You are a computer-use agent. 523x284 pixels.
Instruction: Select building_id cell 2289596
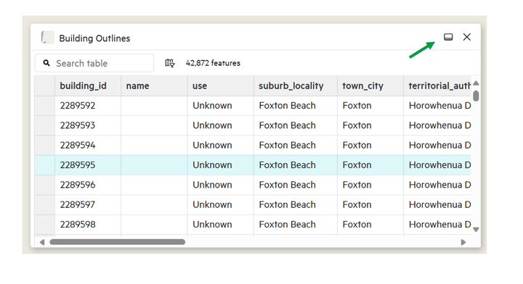[x=88, y=185]
